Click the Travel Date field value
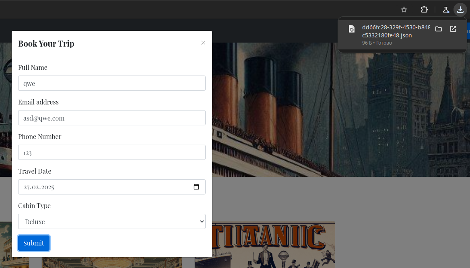470x268 pixels. click(39, 187)
